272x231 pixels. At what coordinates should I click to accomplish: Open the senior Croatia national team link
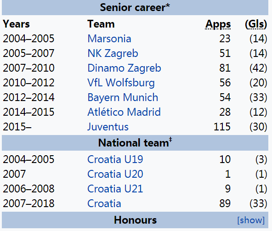[104, 203]
